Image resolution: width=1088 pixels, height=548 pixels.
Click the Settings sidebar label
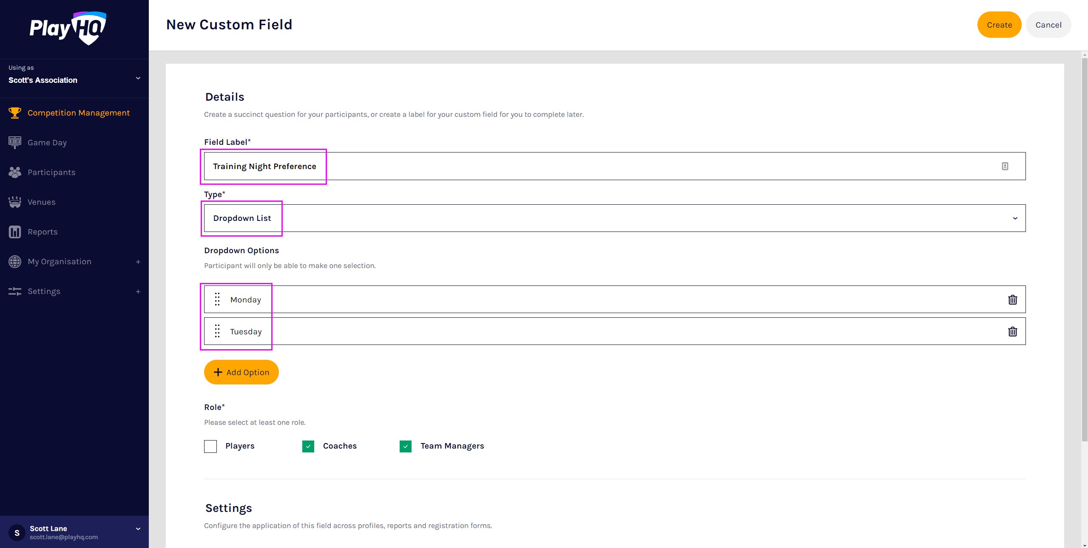coord(44,291)
